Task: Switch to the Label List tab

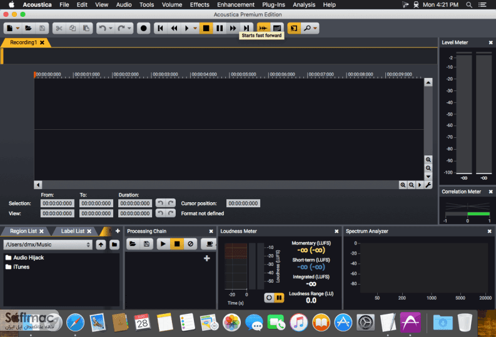Action: [73, 231]
